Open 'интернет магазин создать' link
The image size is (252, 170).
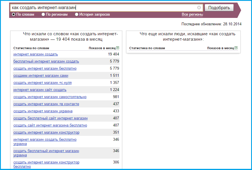(x=35, y=54)
